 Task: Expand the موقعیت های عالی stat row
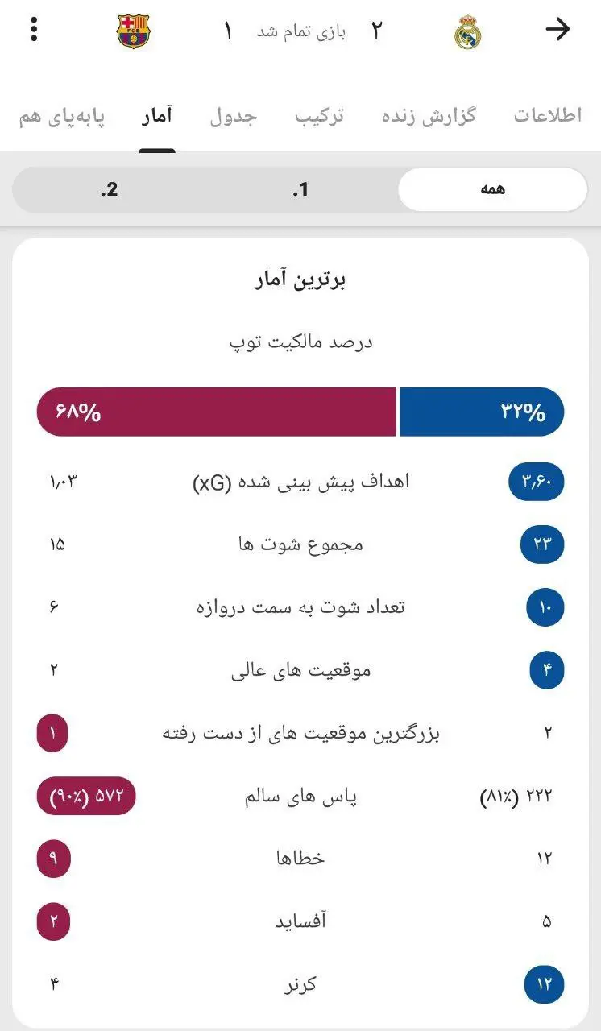coord(300,670)
